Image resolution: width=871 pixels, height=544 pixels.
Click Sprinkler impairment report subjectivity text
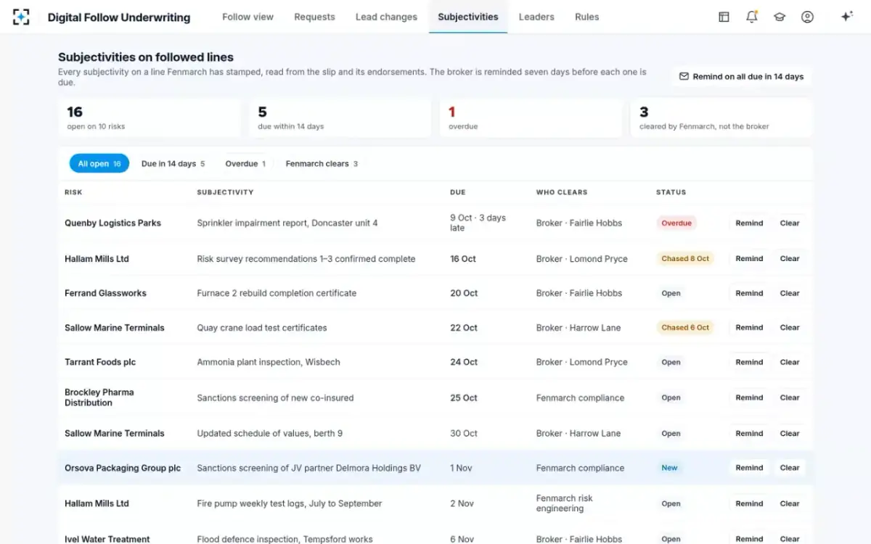point(287,223)
